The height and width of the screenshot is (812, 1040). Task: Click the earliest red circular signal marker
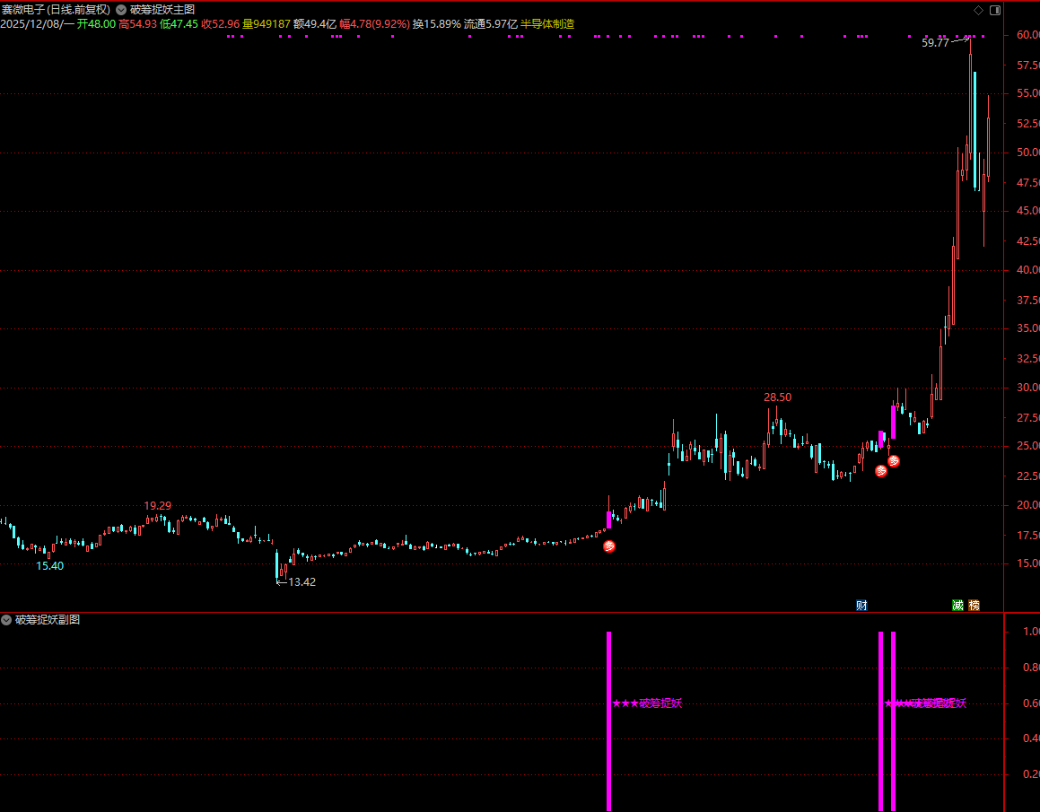tap(609, 546)
